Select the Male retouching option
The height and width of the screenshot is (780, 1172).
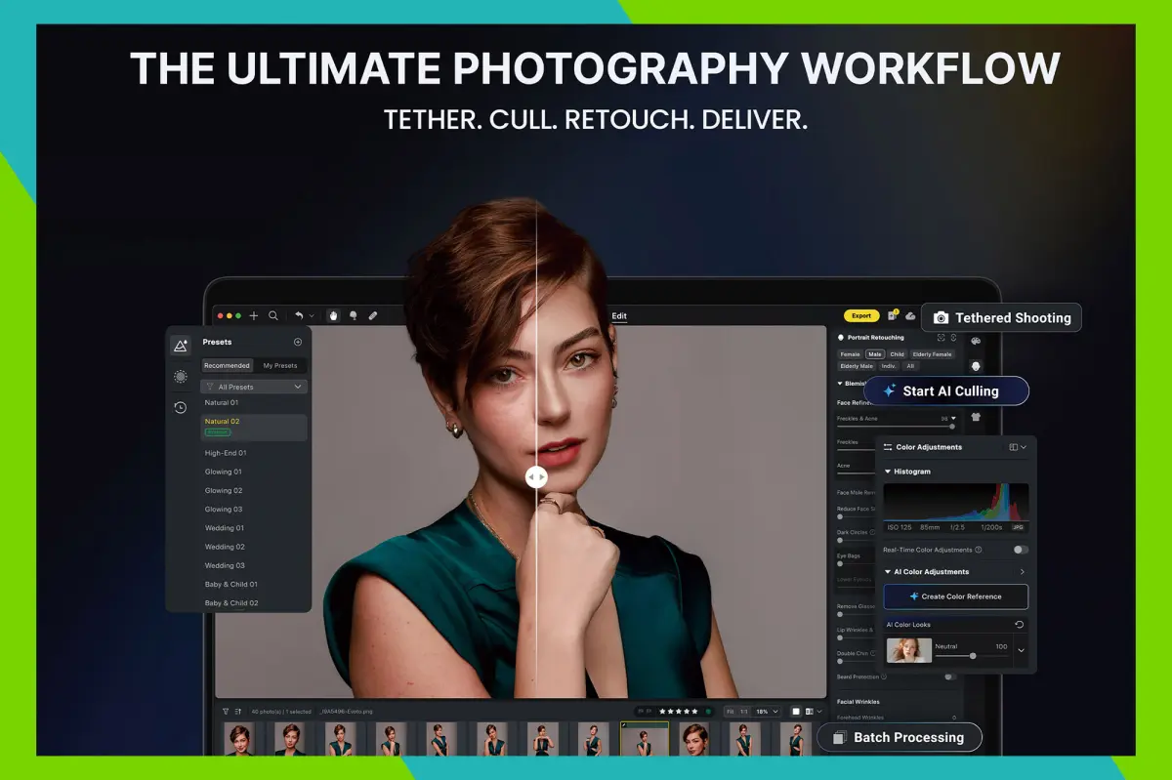873,354
